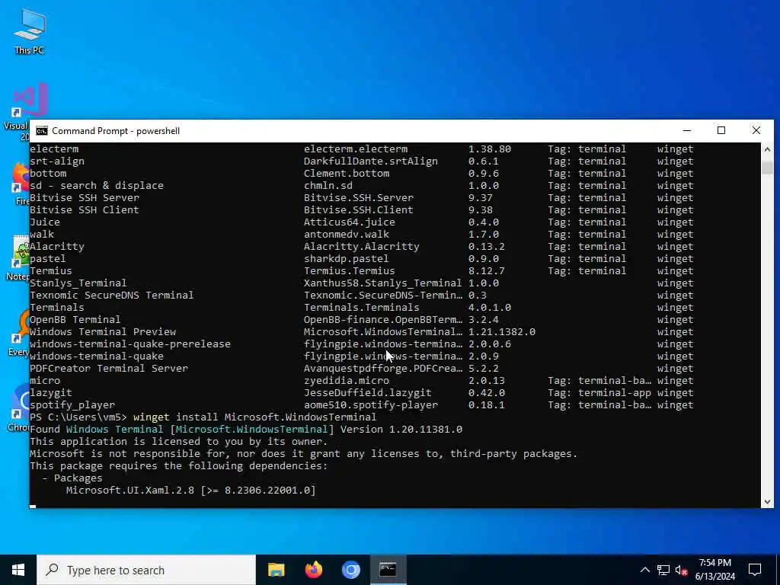780x585 pixels.
Task: Click the 'Terminals.Terminals' package ID
Action: (x=362, y=308)
